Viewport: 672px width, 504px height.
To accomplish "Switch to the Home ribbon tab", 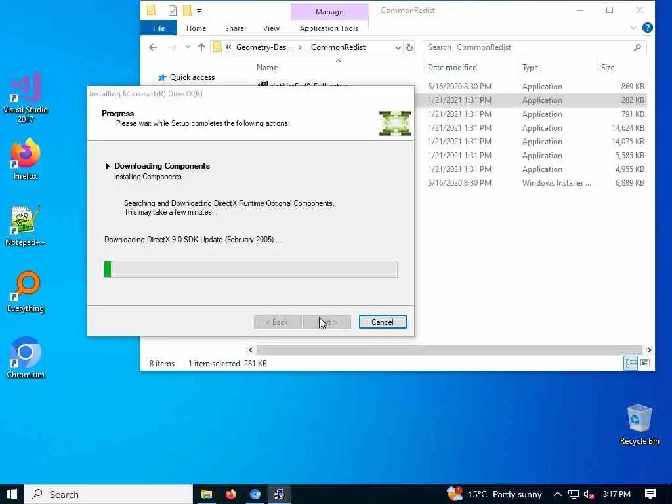I will pos(196,28).
